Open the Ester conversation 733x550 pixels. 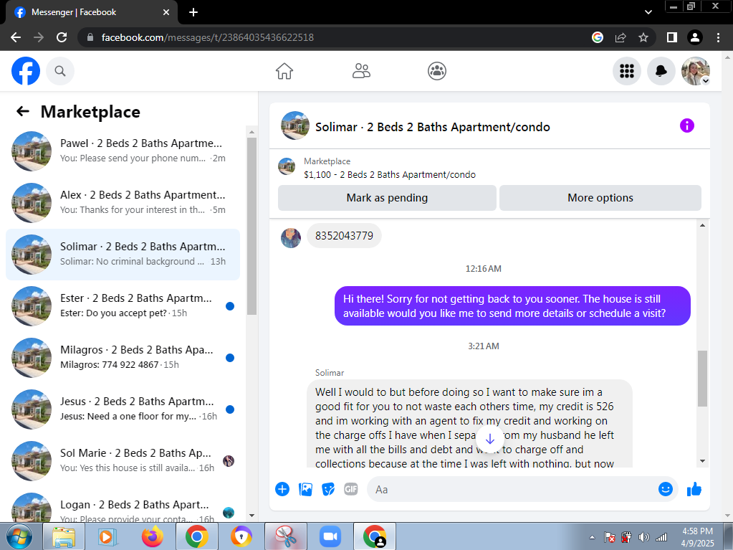pyautogui.click(x=123, y=306)
